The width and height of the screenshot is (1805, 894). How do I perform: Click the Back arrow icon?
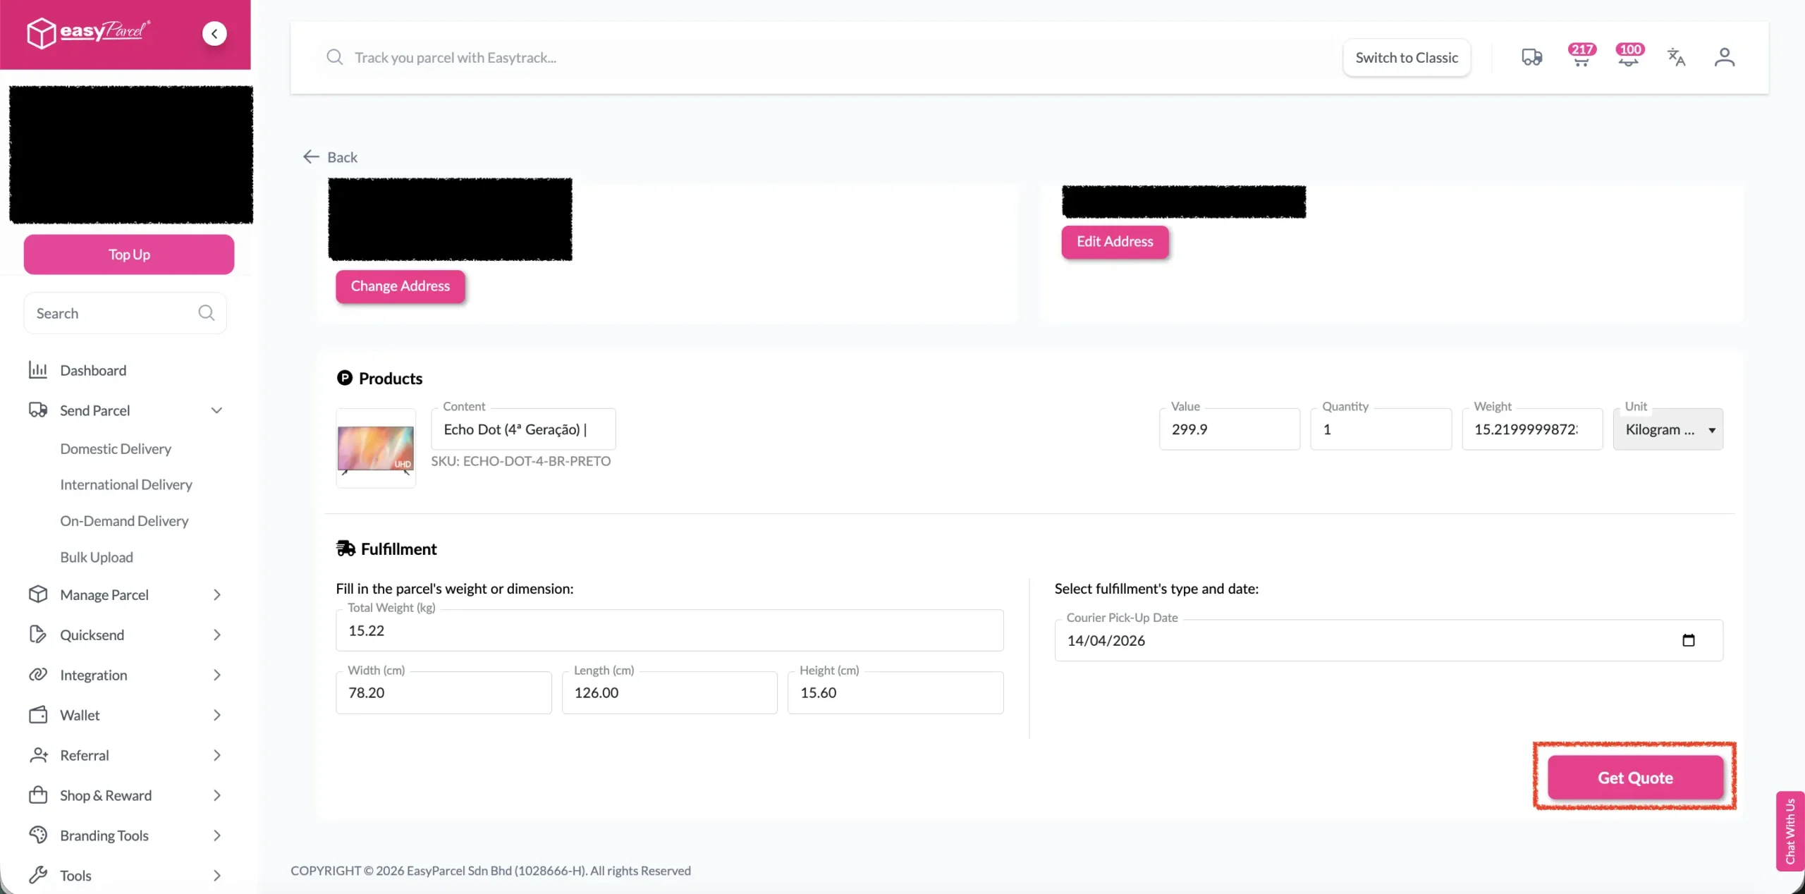311,157
